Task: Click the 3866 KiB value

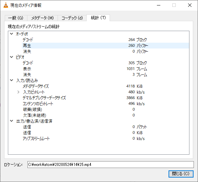Action: (x=134, y=98)
